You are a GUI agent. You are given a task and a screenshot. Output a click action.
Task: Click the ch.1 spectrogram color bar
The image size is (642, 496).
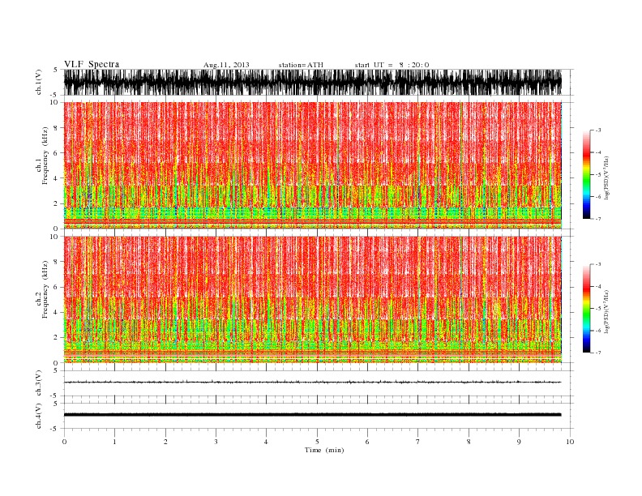(x=586, y=174)
